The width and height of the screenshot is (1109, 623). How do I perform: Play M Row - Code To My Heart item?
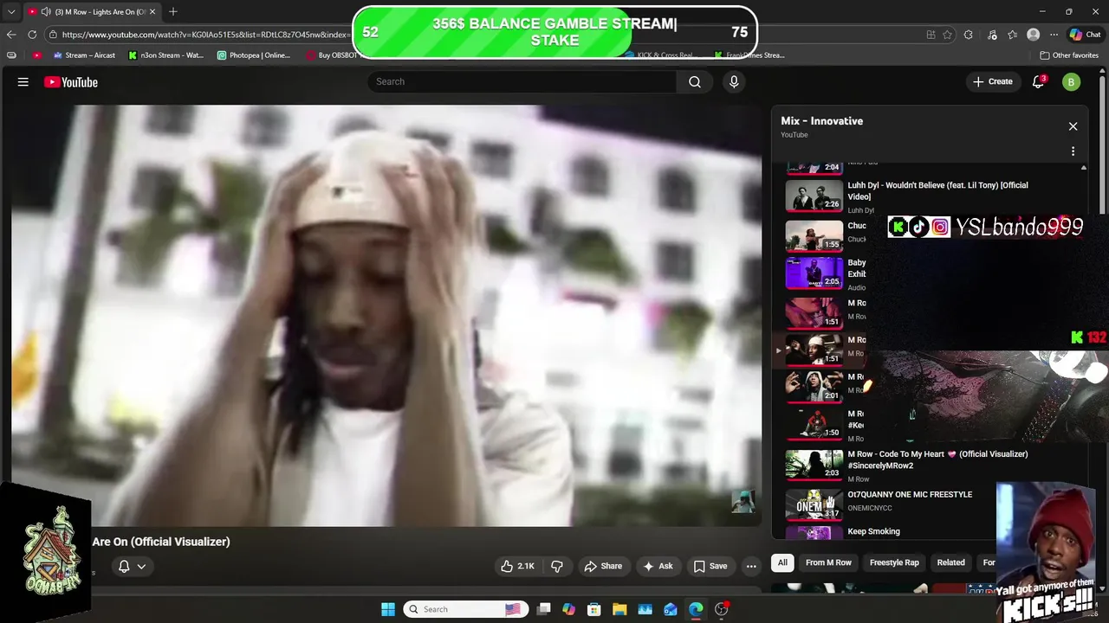(926, 466)
